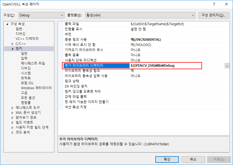Click the 링크 상태 property
233x165 pixels.
pyautogui.click(x=97, y=81)
